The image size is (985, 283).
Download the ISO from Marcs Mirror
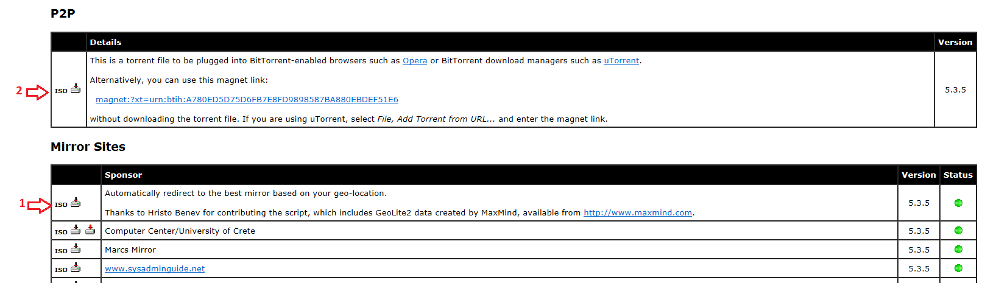(x=76, y=248)
